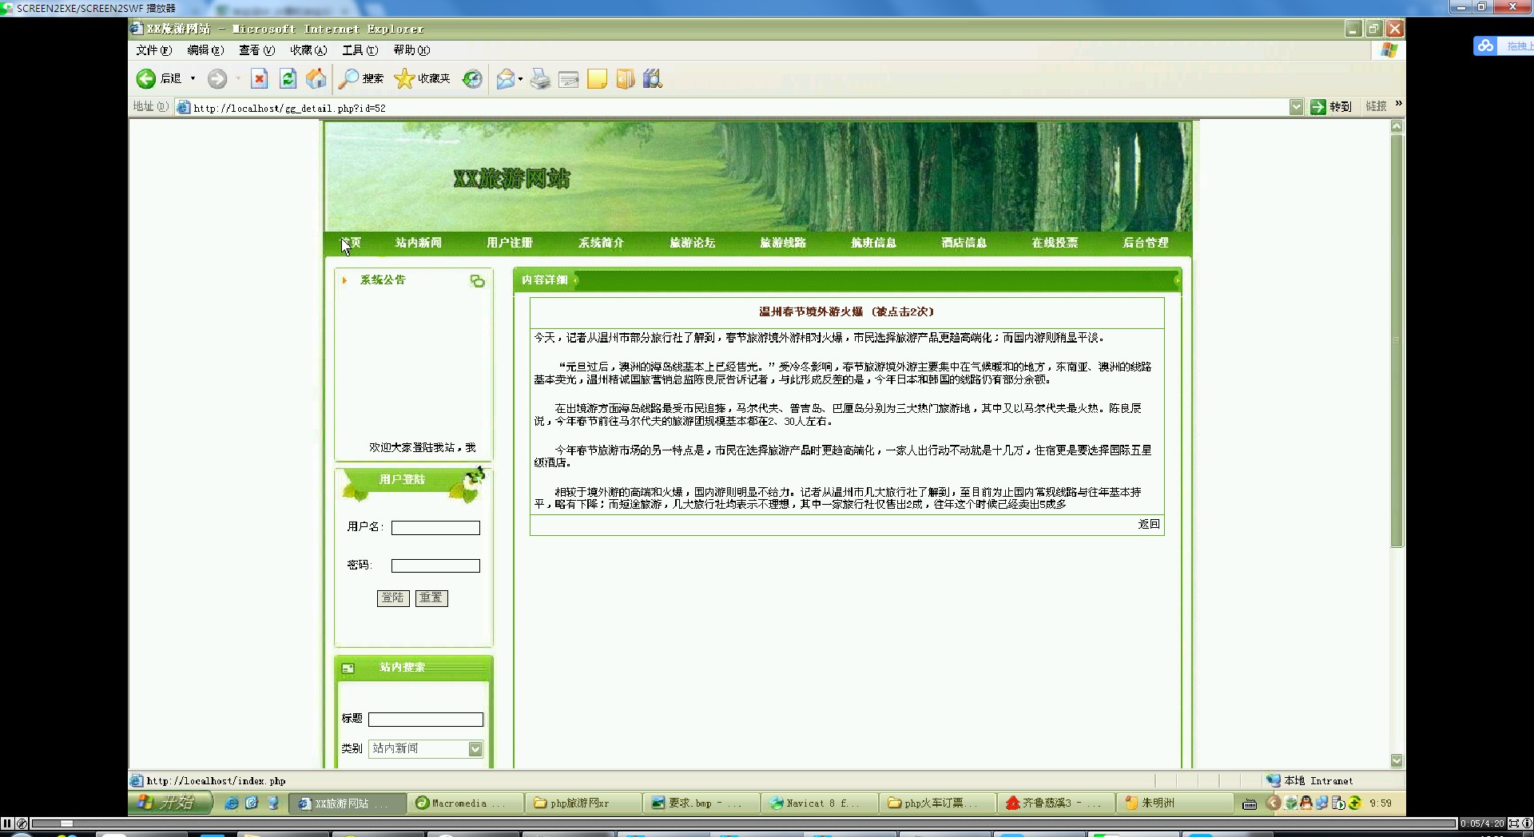The image size is (1534, 837).
Task: Go to 站内新闻 navigation tab
Action: click(x=419, y=243)
